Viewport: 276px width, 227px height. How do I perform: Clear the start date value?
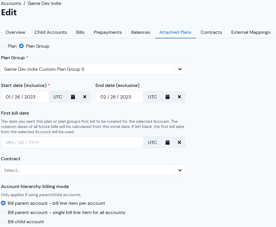(85, 97)
